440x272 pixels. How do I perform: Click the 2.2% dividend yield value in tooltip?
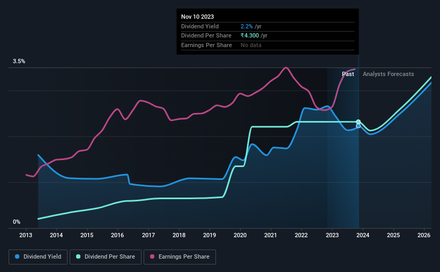[247, 26]
